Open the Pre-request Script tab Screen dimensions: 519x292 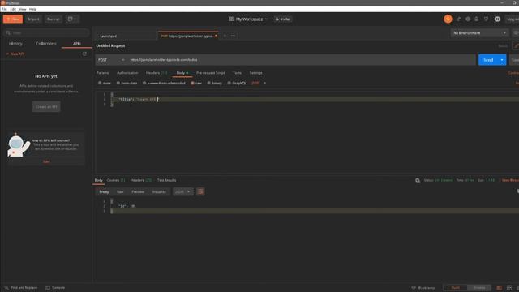211,73
